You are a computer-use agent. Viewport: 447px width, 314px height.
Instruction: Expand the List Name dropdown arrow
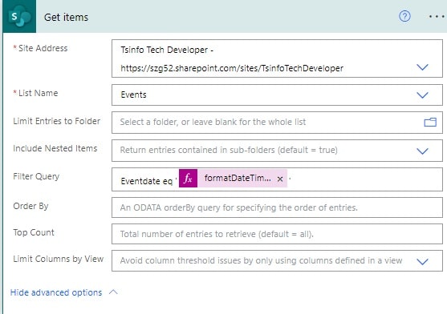(x=422, y=95)
